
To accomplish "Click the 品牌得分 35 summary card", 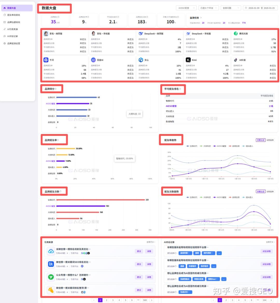I will [55, 20].
